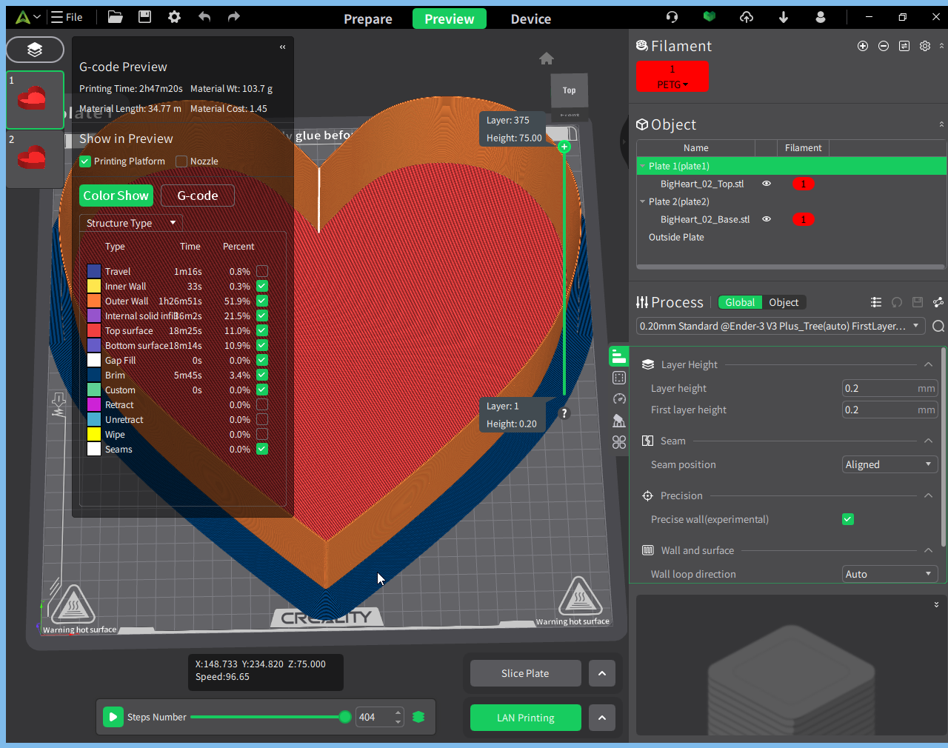Select the support settings tab icon
Viewport: 948px width, 748px height.
[x=619, y=421]
